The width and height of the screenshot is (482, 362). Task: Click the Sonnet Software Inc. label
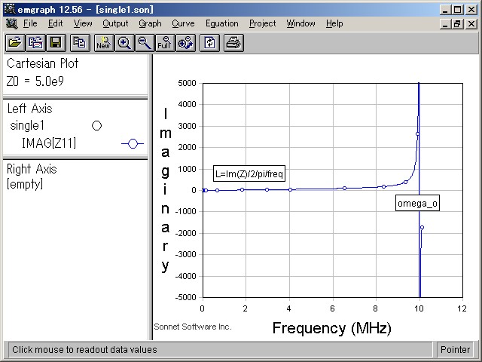point(193,327)
